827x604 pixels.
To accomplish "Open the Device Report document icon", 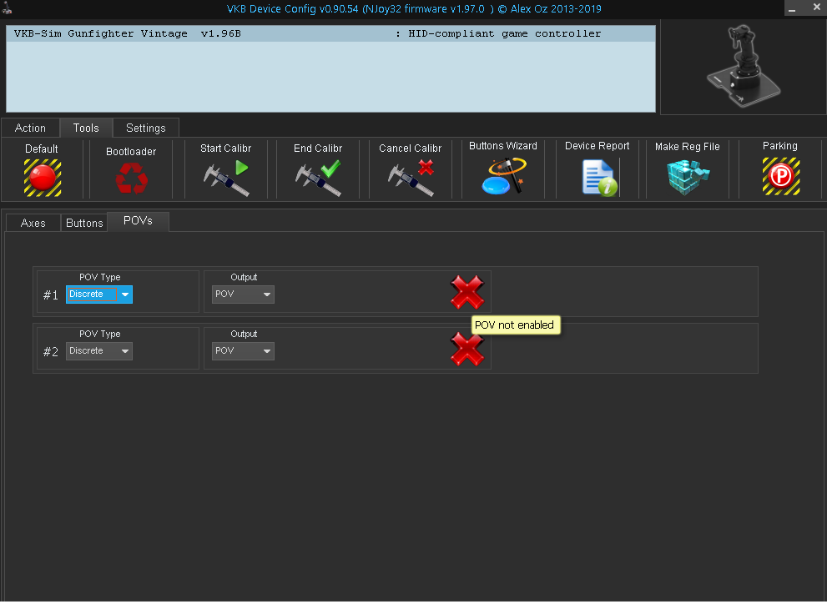I will click(x=600, y=179).
